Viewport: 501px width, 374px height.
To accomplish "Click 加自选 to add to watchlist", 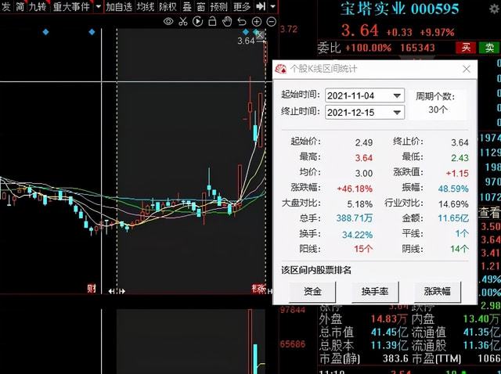I will (119, 6).
